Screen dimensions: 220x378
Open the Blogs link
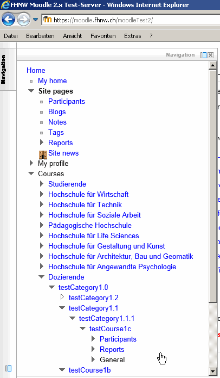point(57,112)
